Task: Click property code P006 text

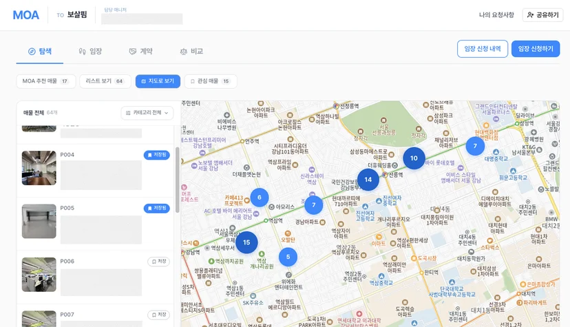Action: (67, 261)
